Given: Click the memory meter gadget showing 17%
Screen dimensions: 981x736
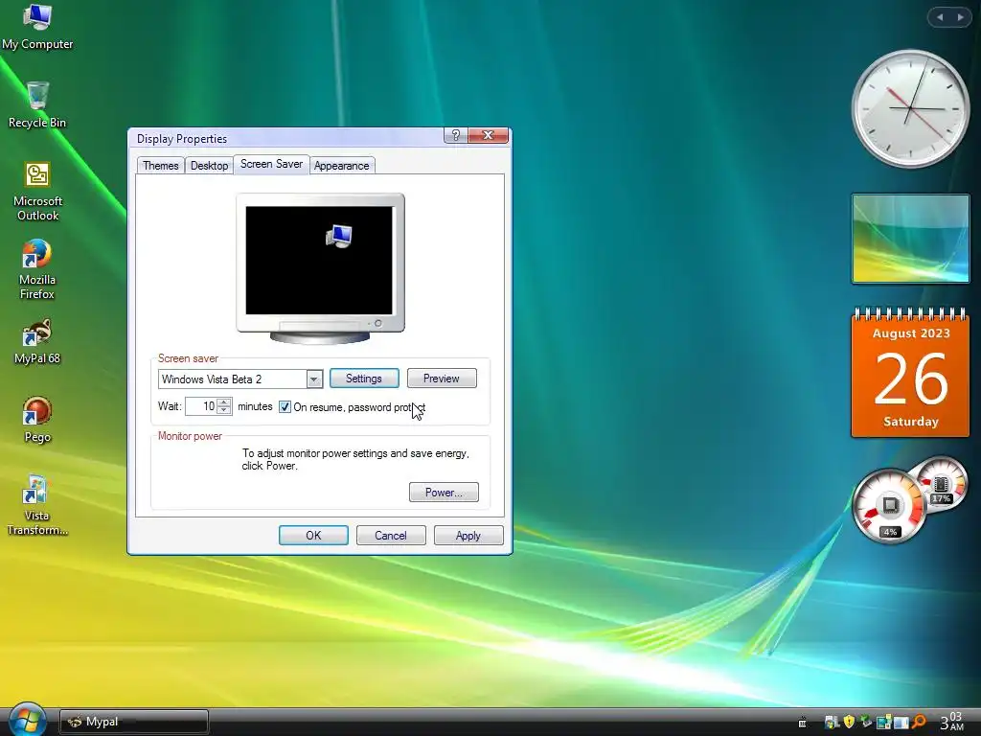Looking at the screenshot, I should tap(943, 484).
